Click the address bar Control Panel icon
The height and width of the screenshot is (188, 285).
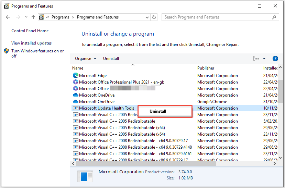[42, 17]
